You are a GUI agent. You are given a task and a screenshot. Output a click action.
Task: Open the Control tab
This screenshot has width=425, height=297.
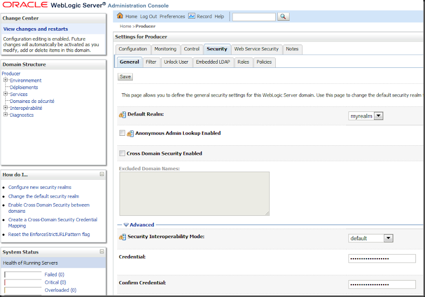tap(192, 49)
